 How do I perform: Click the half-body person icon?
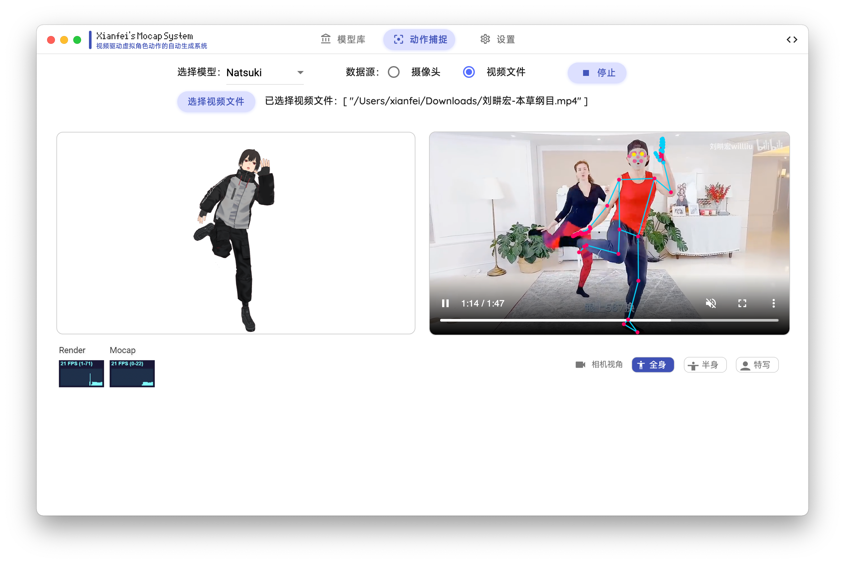tap(693, 365)
